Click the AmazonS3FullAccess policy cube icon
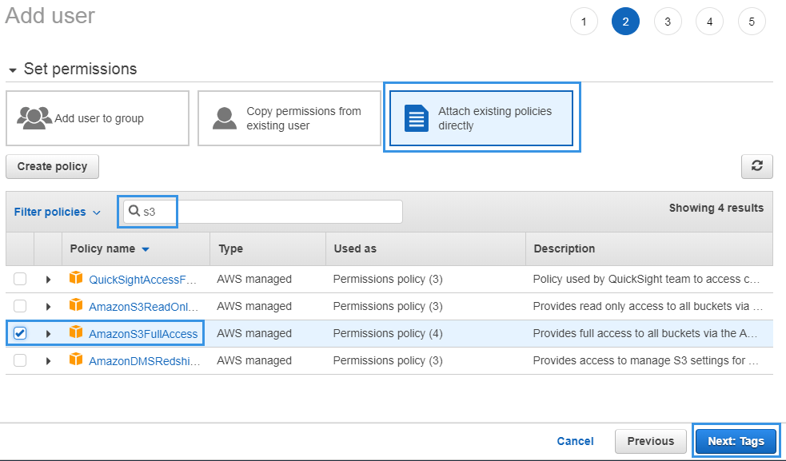The image size is (786, 461). point(76,333)
